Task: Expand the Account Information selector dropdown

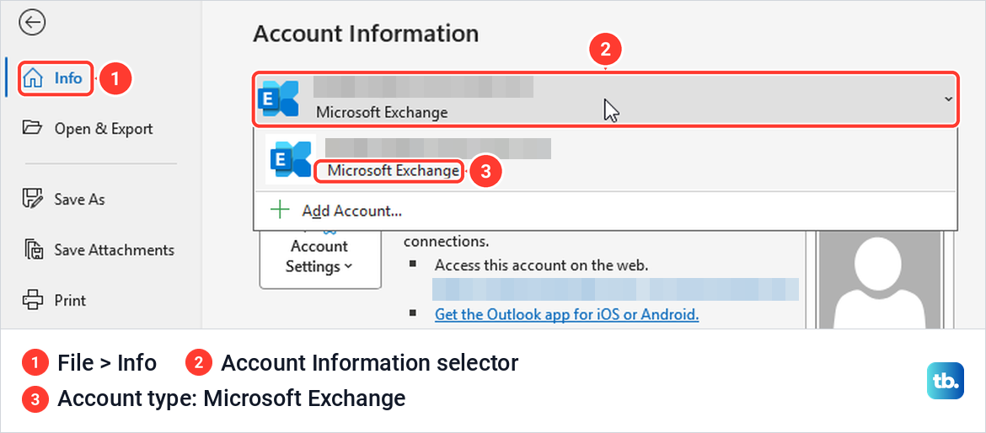Action: point(606,99)
